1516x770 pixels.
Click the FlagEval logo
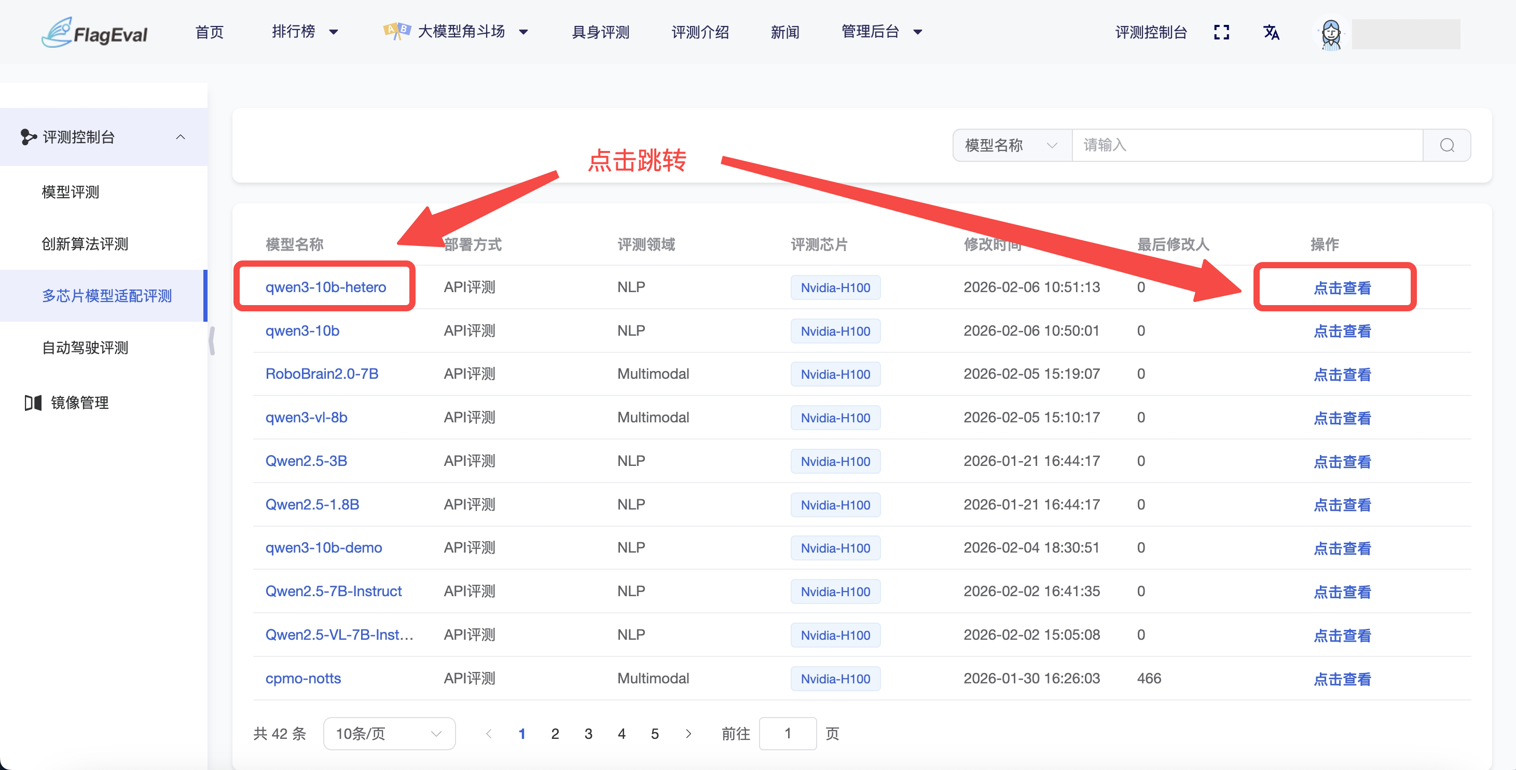(x=94, y=32)
